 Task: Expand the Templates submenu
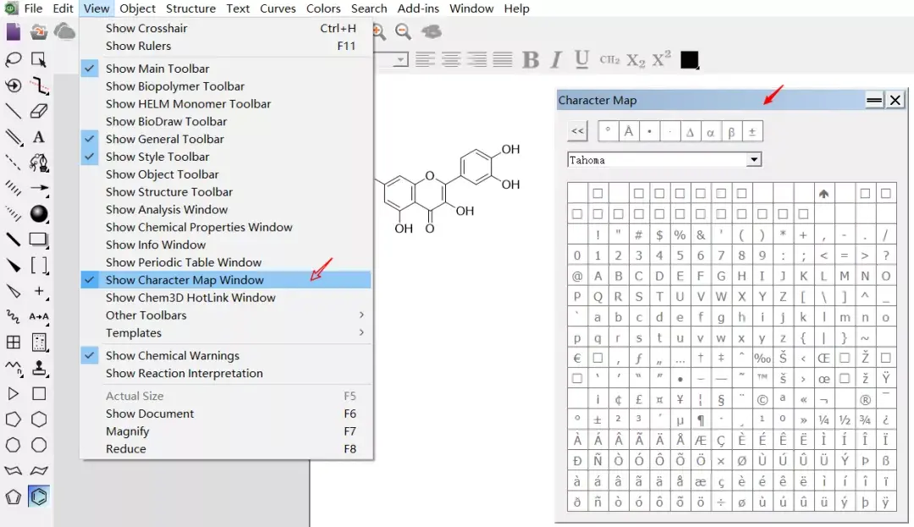coord(133,332)
